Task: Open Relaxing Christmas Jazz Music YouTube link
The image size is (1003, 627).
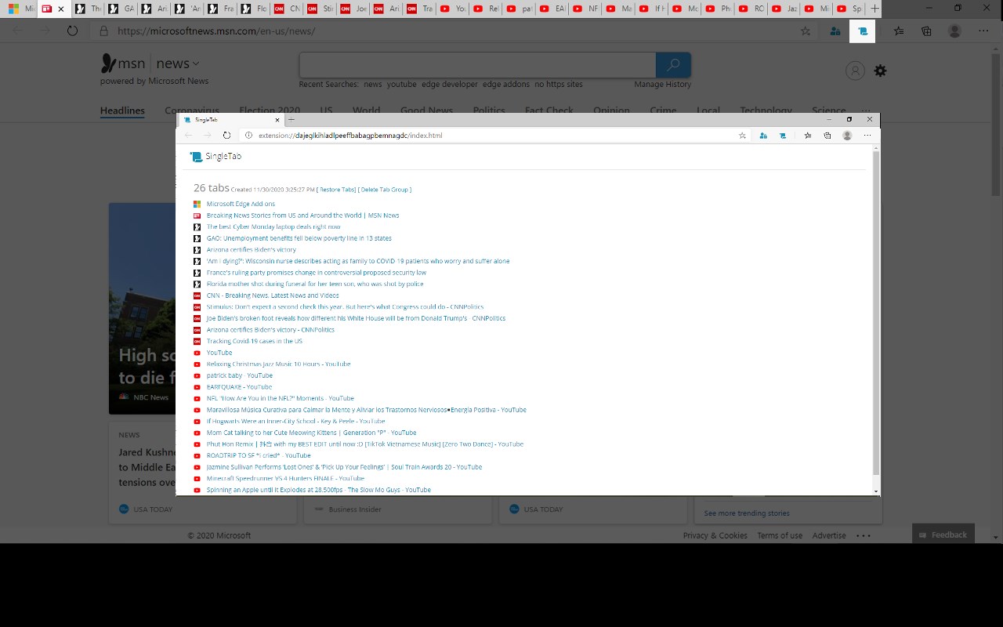Action: tap(278, 364)
